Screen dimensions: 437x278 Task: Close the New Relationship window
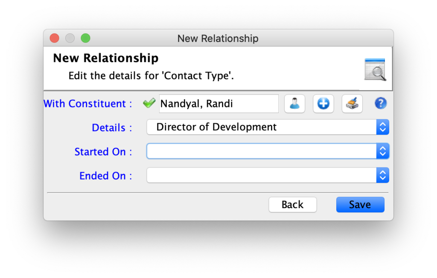click(x=54, y=38)
